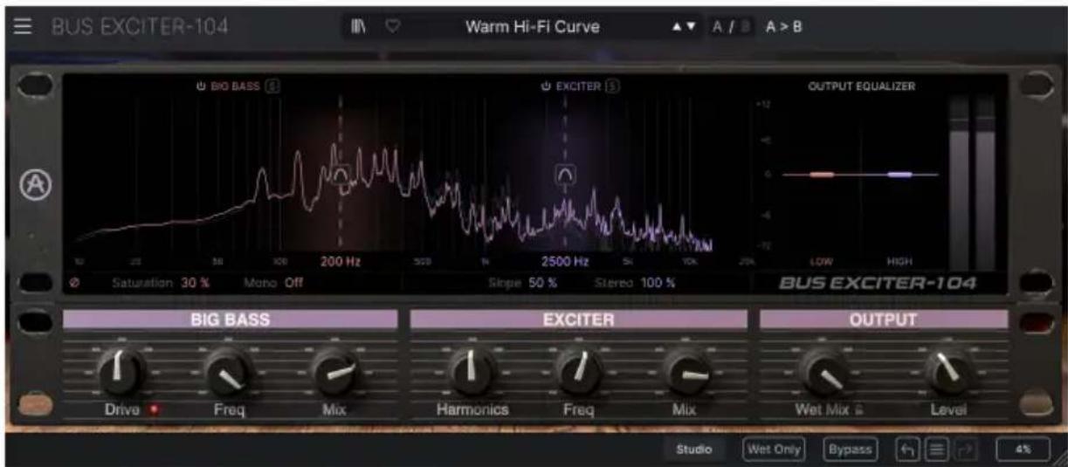Viewport: 1068px width, 467px height.
Task: Select the Big Bass frequency node handle
Action: pos(341,175)
